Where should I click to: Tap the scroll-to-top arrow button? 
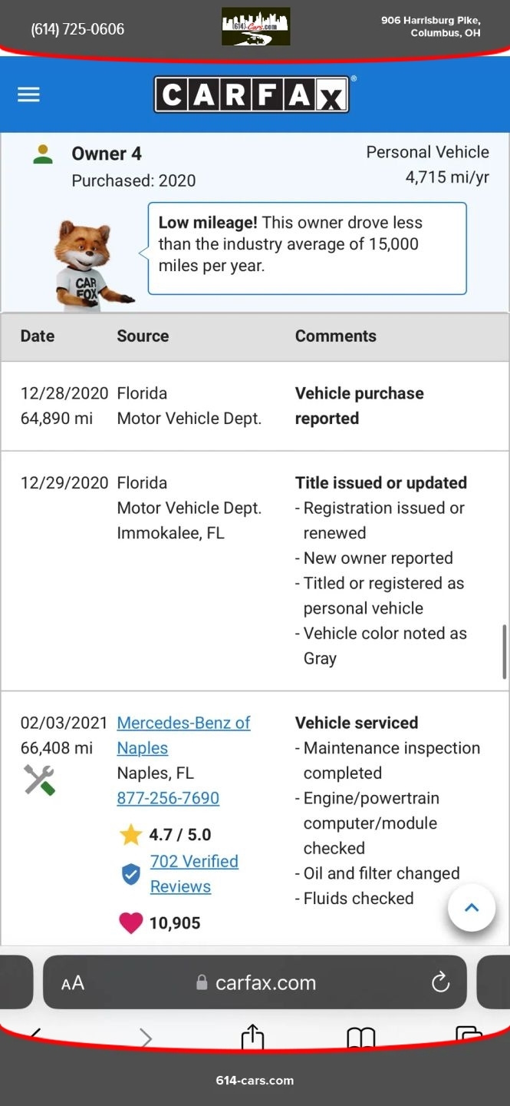pos(471,908)
